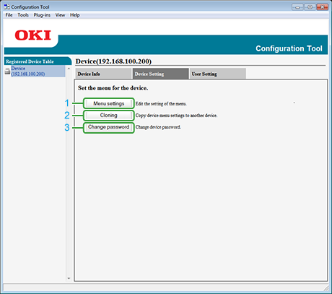Image resolution: width=332 pixels, height=294 pixels.
Task: Click the Cloning button
Action: [109, 116]
